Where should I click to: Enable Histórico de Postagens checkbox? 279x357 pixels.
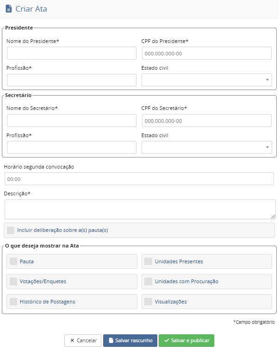13,302
